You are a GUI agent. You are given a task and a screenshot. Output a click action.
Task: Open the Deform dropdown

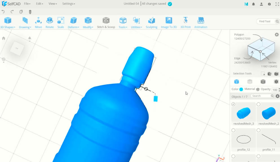(x=73, y=22)
